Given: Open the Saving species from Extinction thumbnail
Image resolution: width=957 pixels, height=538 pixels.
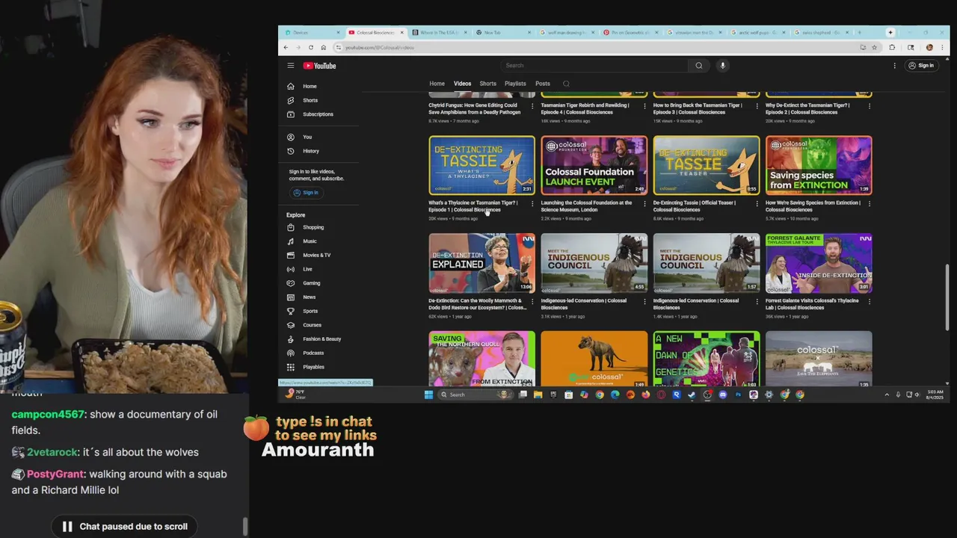Looking at the screenshot, I should 819,165.
